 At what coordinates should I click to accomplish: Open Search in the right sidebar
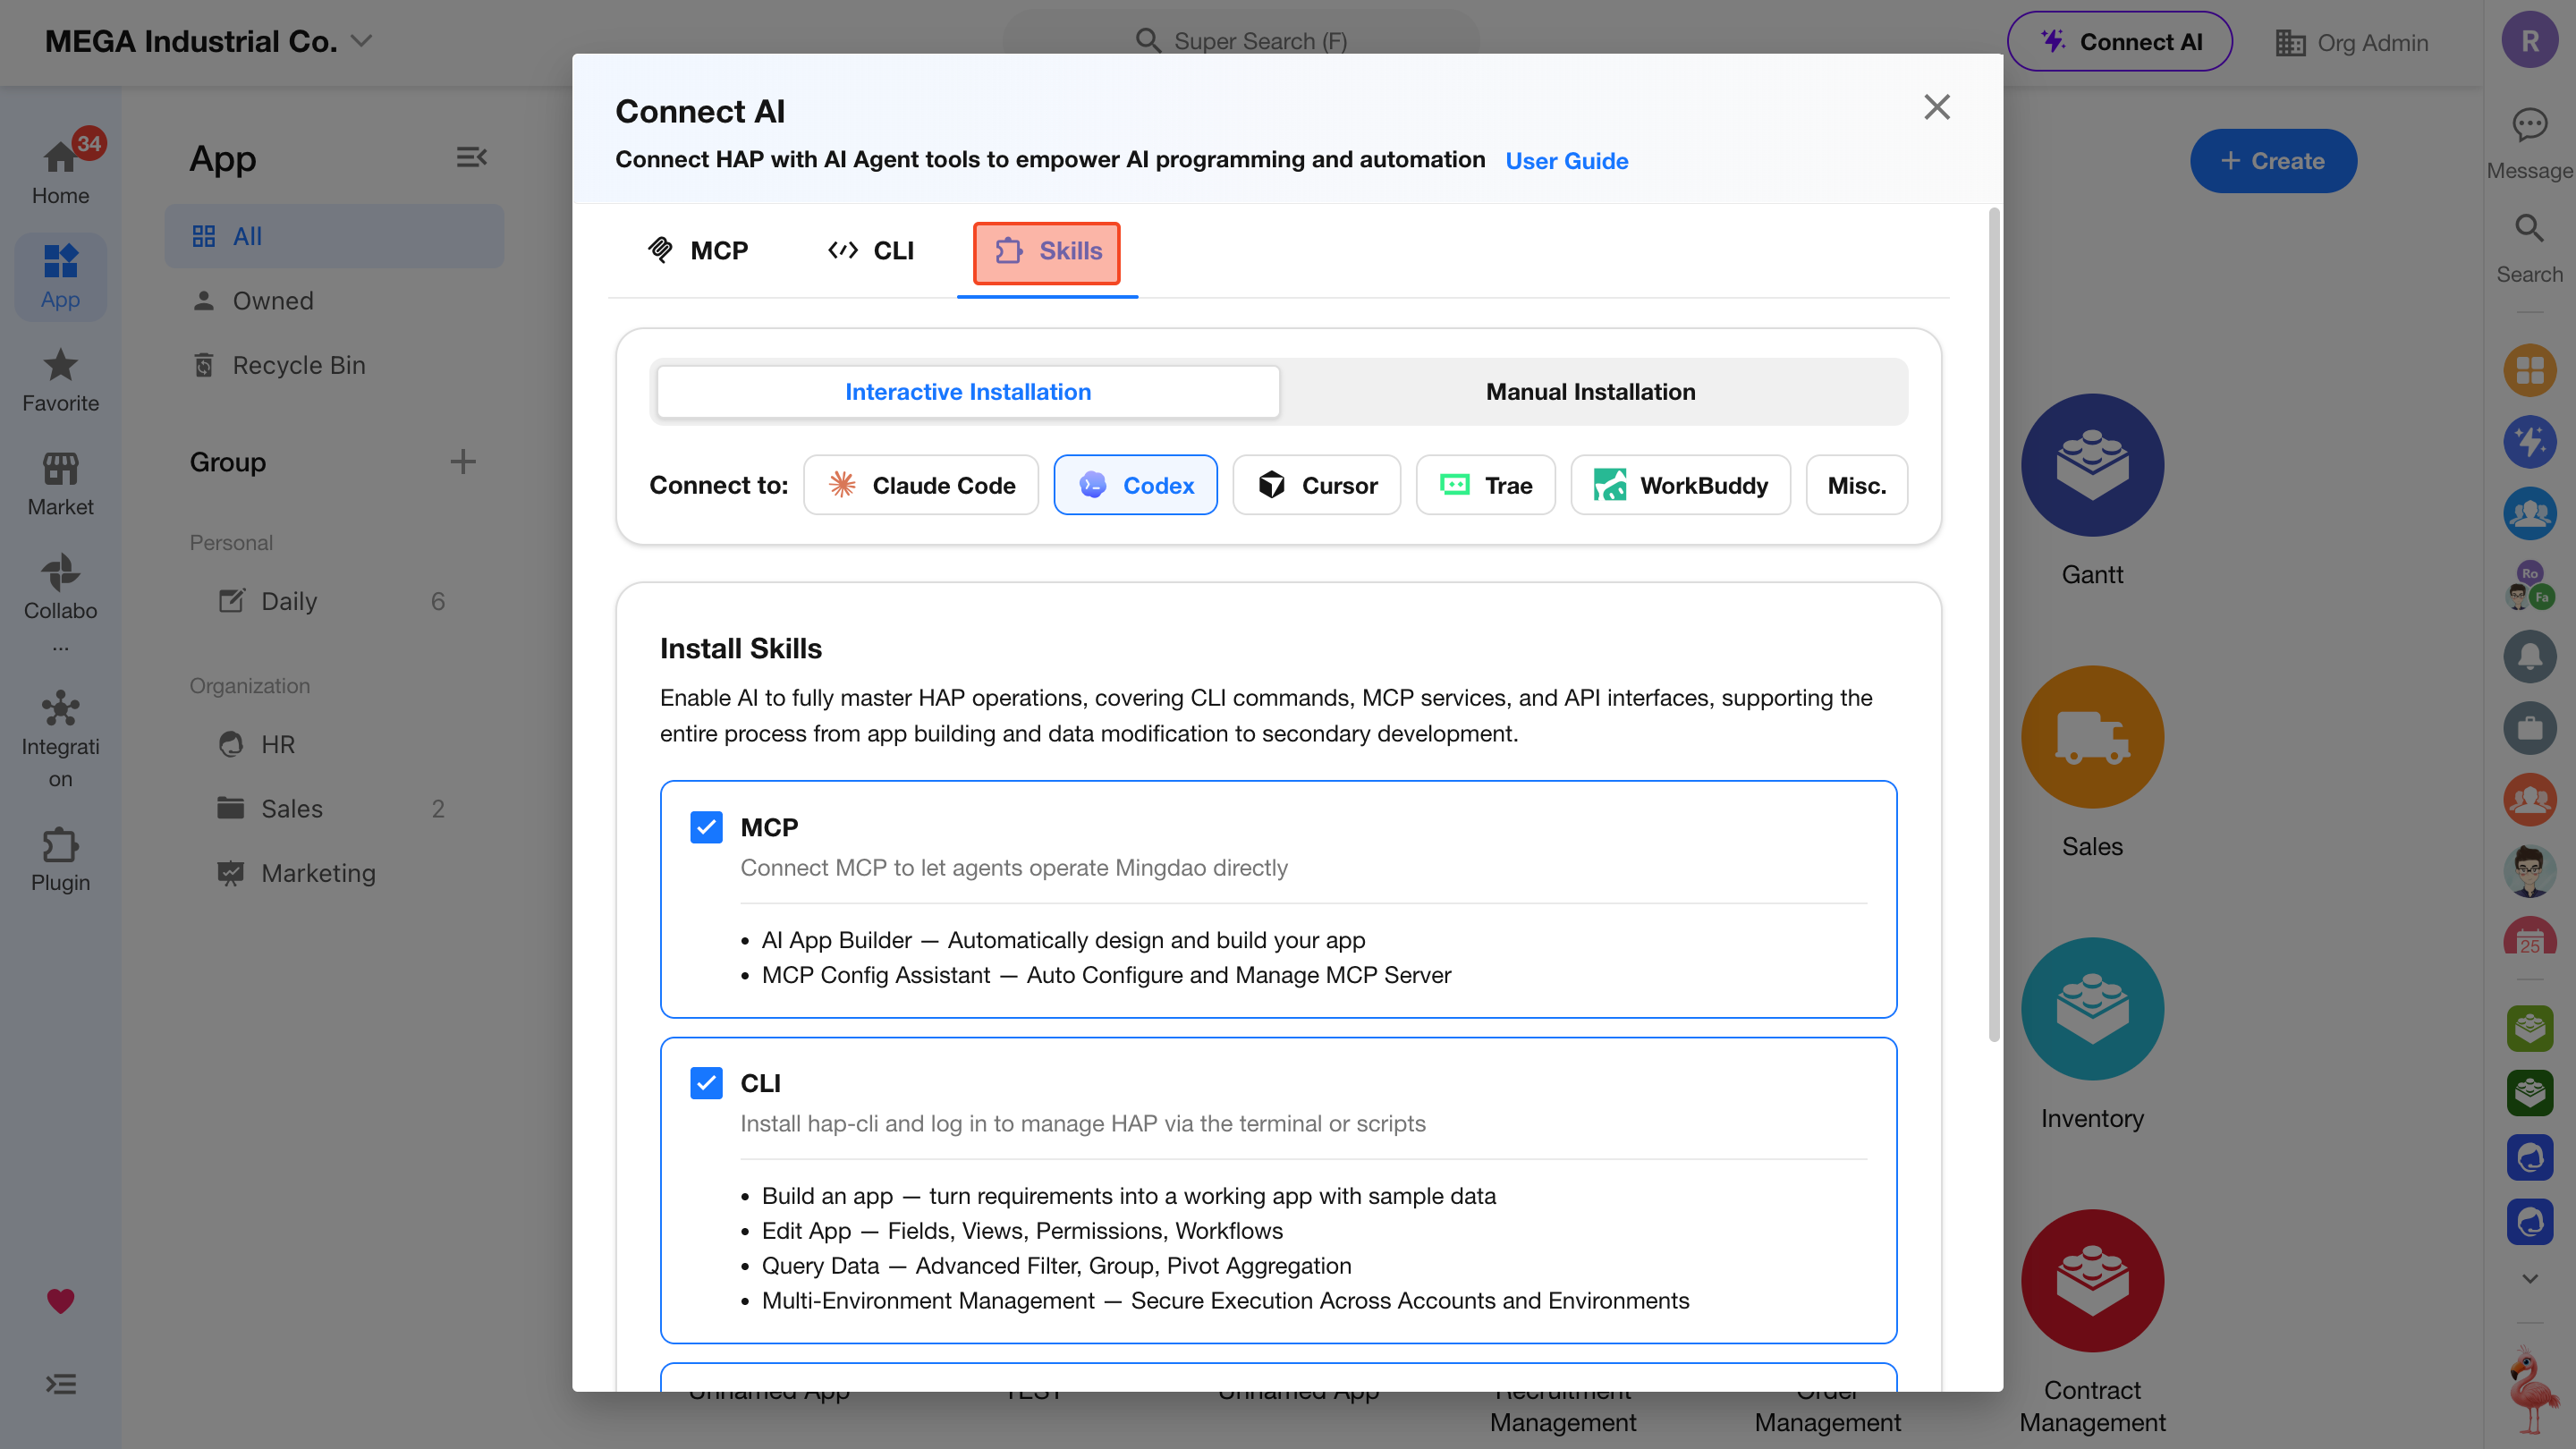tap(2529, 248)
